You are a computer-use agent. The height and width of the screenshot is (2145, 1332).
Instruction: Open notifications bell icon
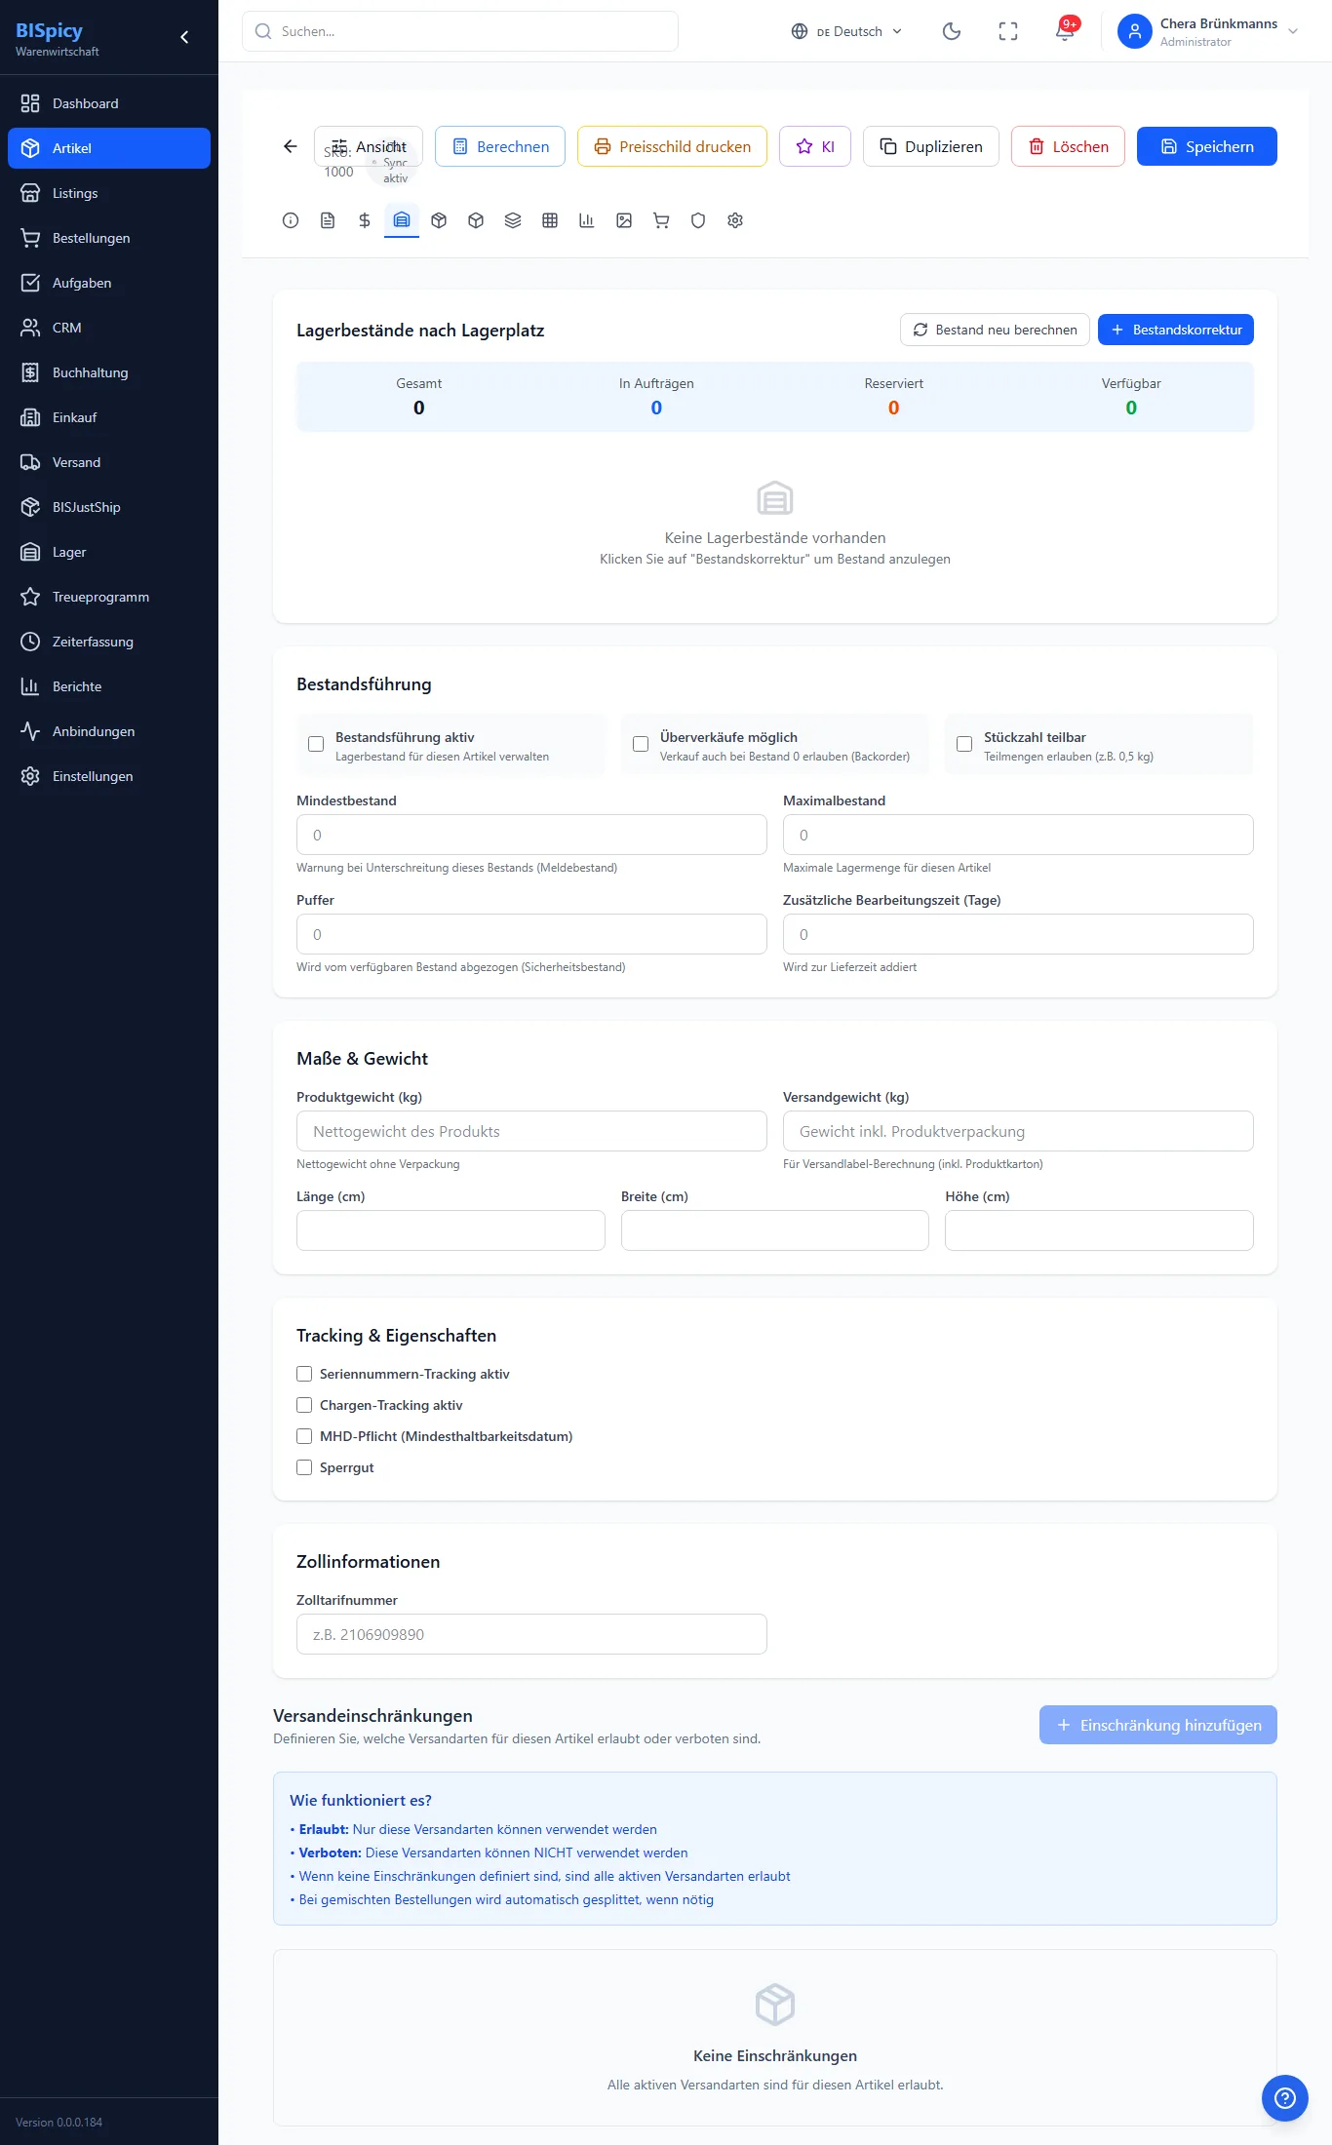pos(1065,31)
